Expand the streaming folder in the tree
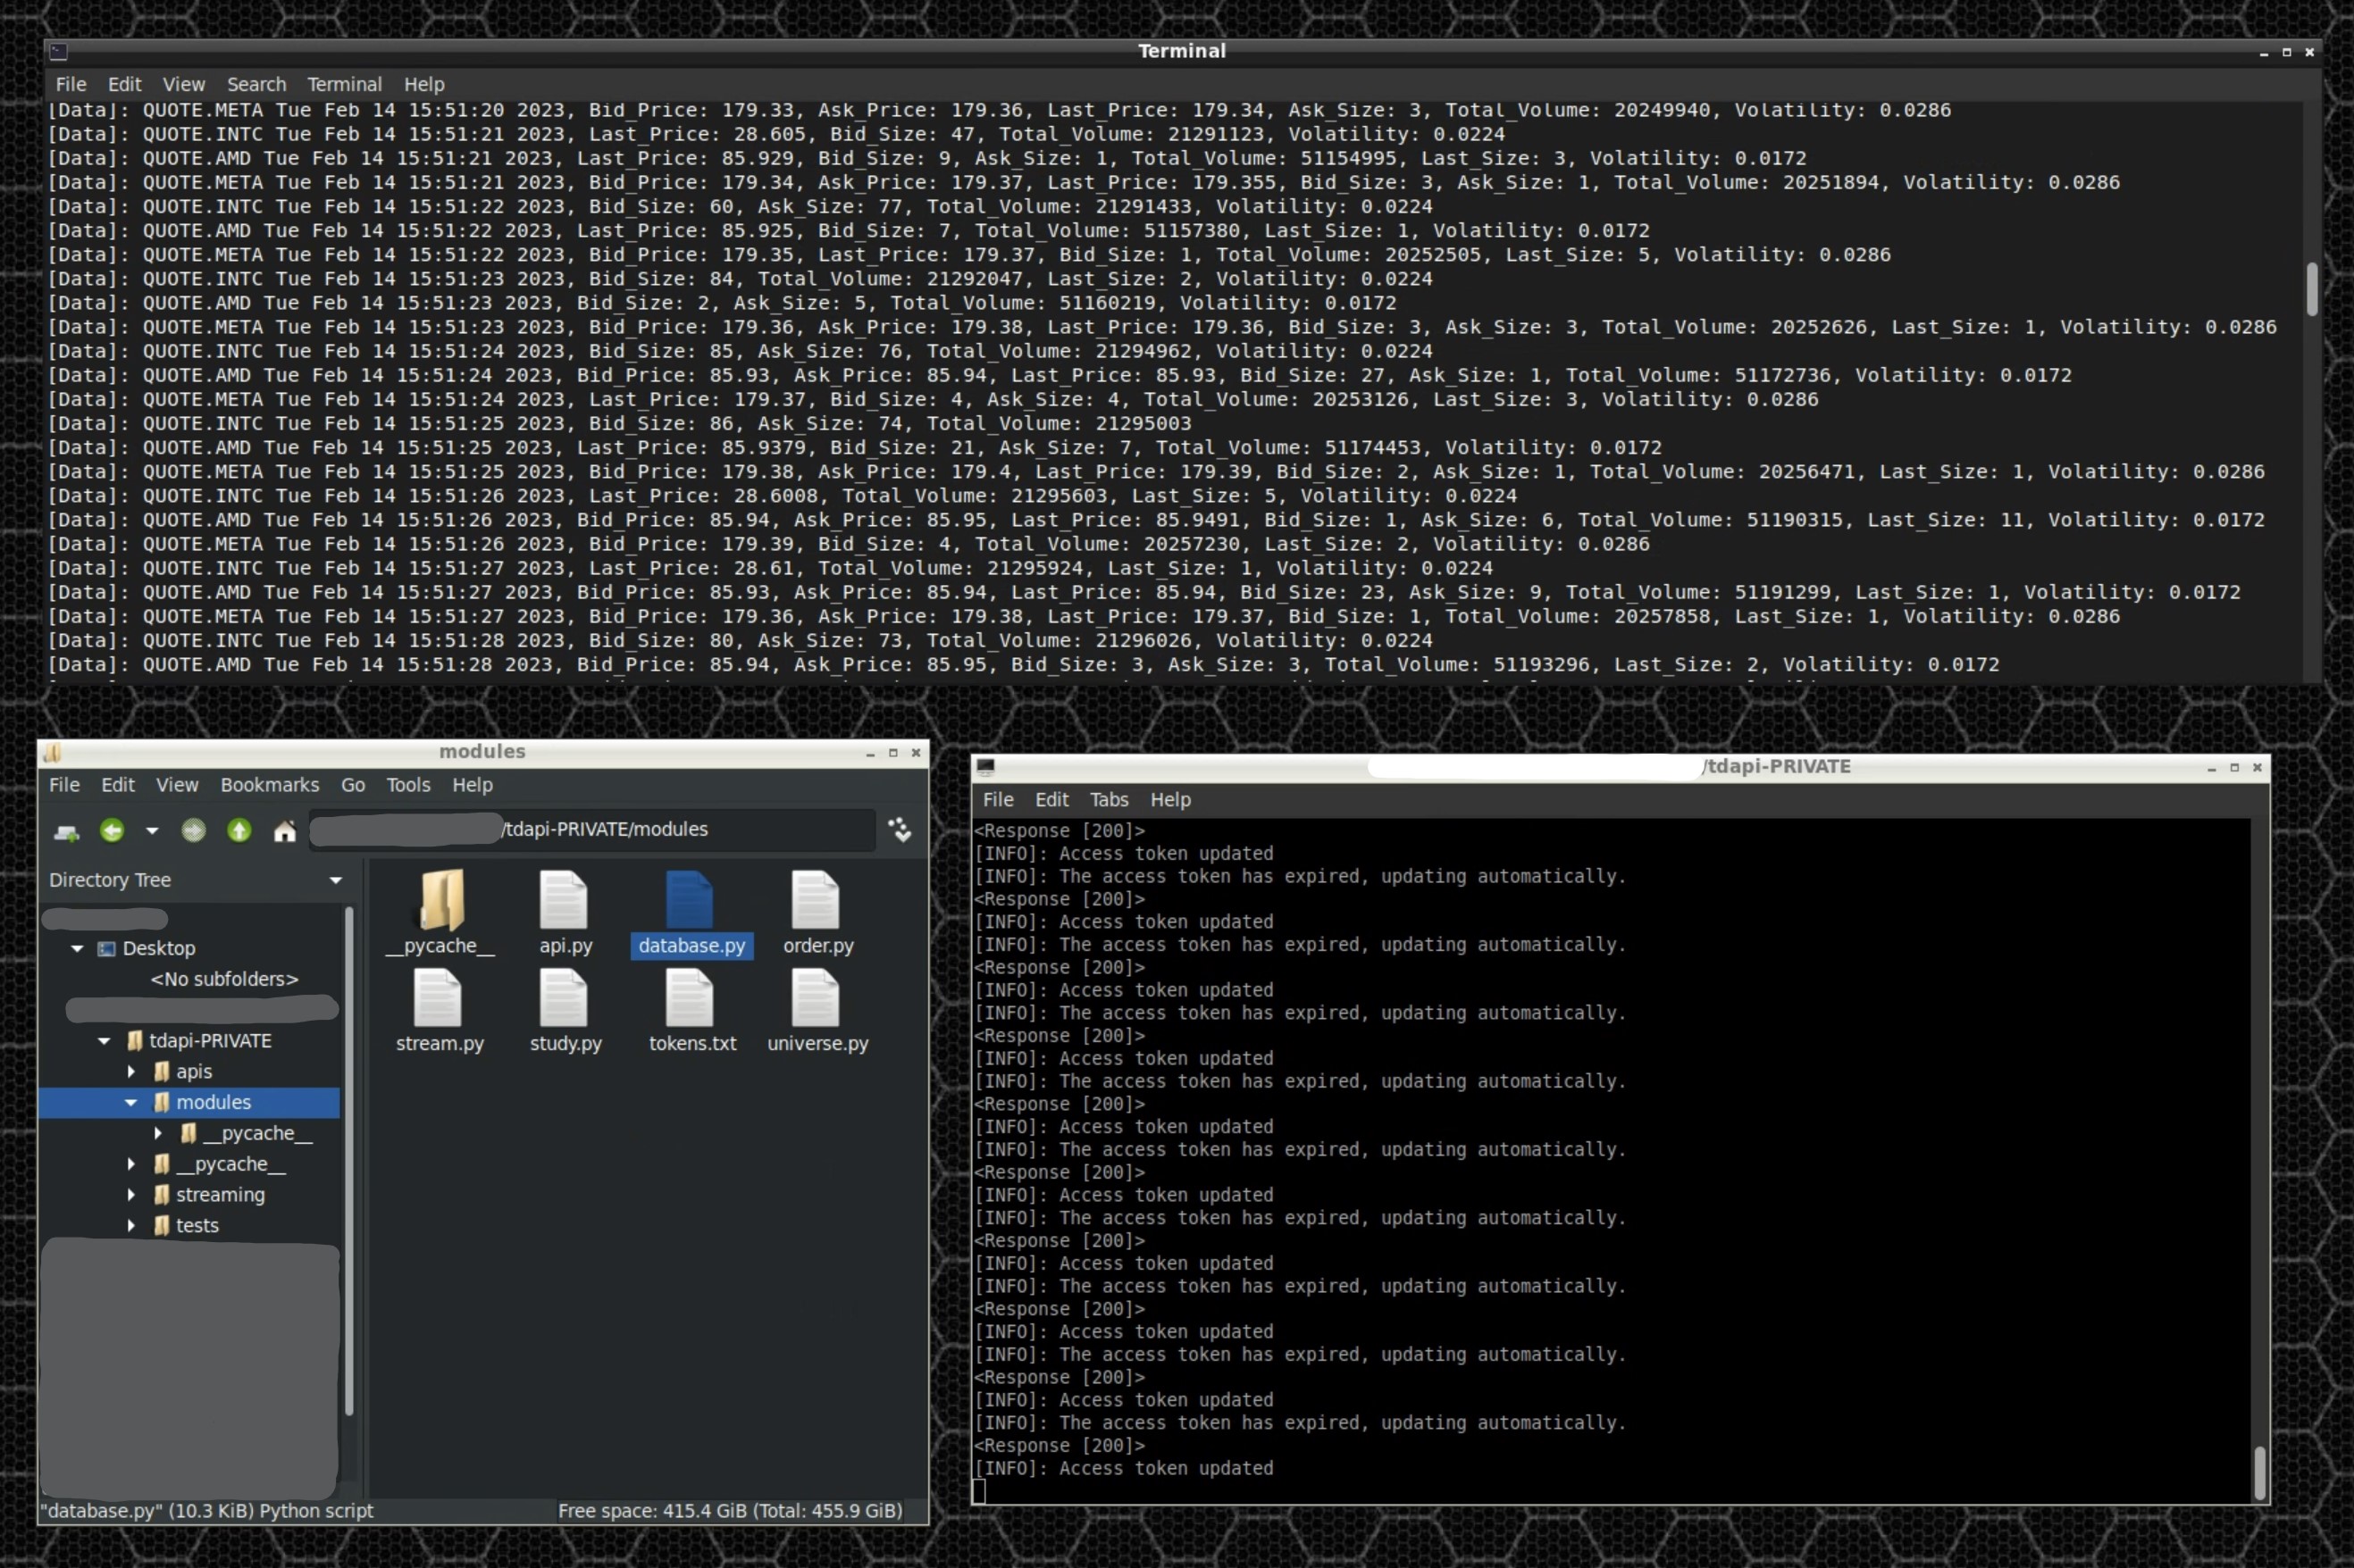2354x1568 pixels. (x=131, y=1195)
